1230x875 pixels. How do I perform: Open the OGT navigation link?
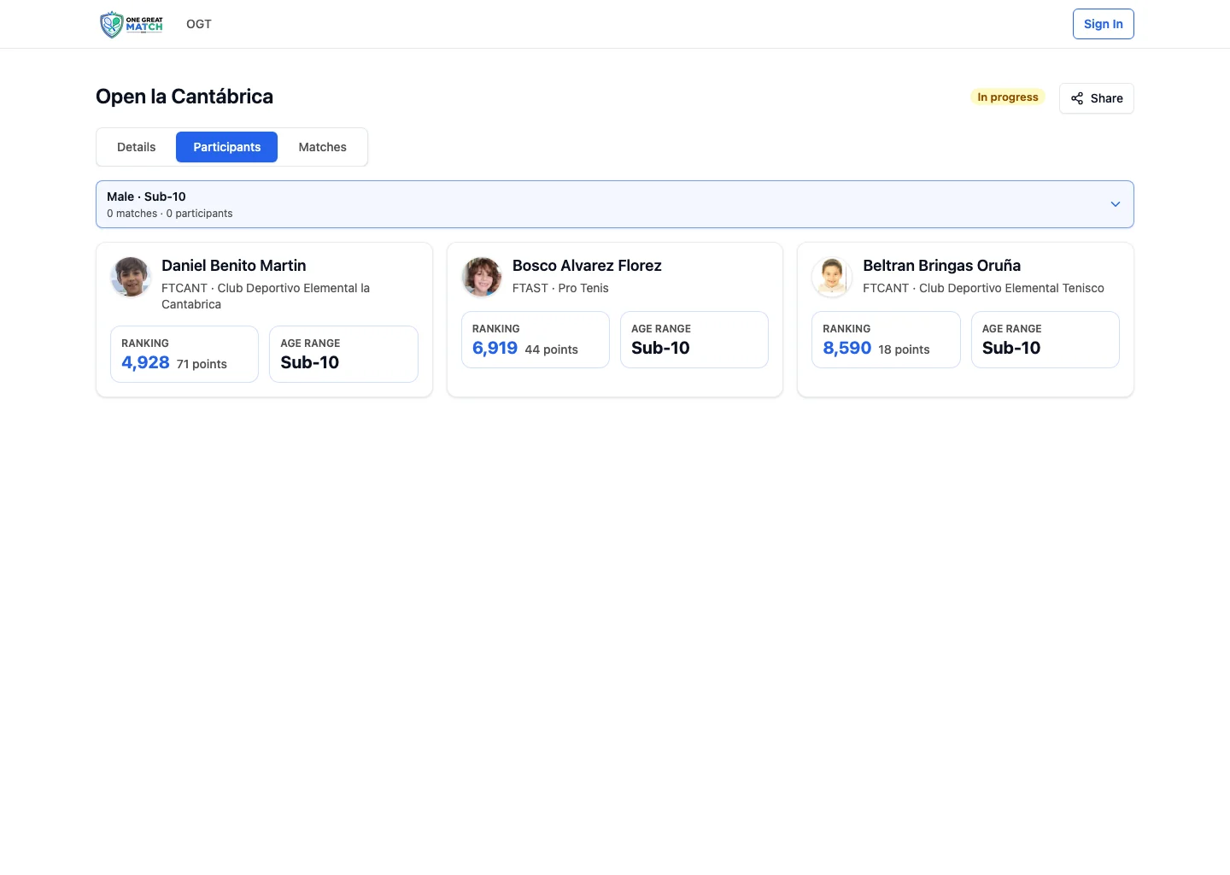point(199,24)
